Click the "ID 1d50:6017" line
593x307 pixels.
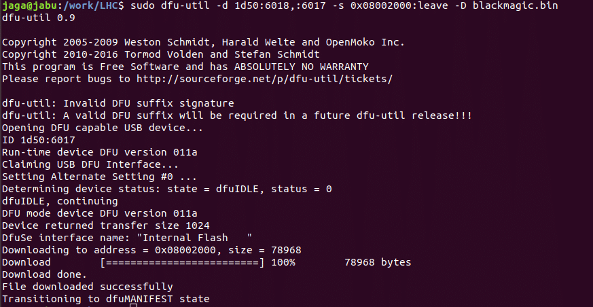pos(39,140)
